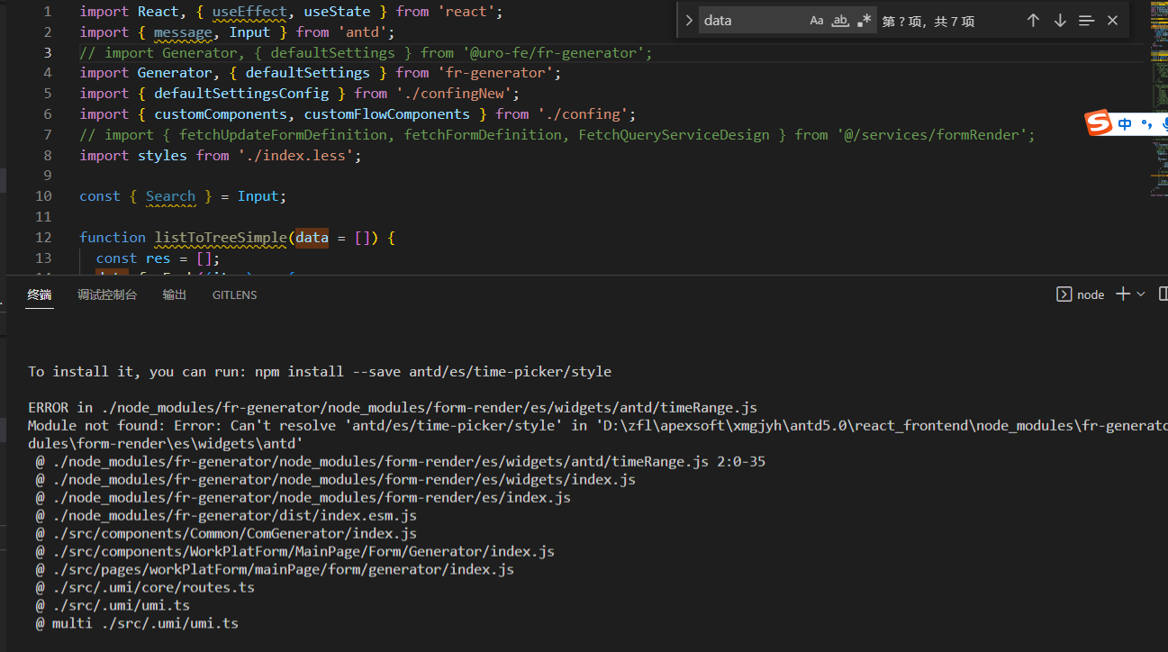The width and height of the screenshot is (1168, 652).
Task: Enable Find in Selection in the search widget
Action: 1085,19
